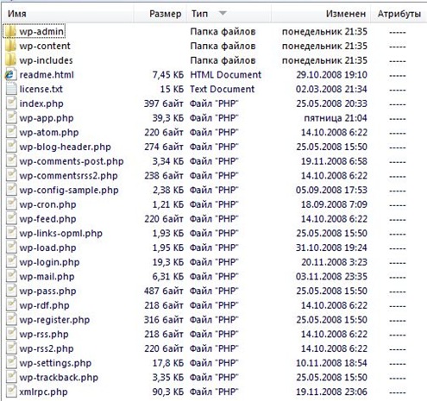Sort by the Имя column header
The width and height of the screenshot is (427, 401).
coord(68,14)
